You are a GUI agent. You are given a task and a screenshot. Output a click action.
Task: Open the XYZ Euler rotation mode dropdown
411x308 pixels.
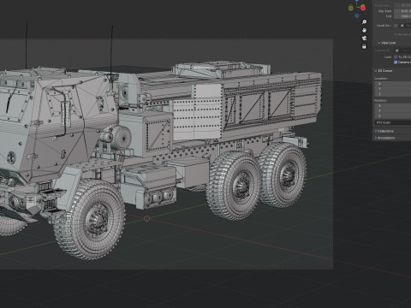pos(393,122)
